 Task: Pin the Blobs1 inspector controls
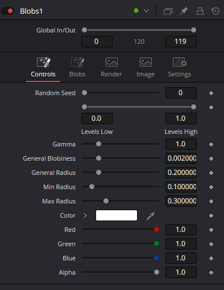tap(184, 11)
